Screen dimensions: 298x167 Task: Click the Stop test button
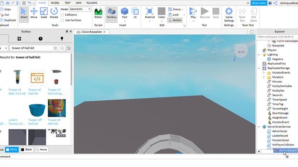point(216,13)
